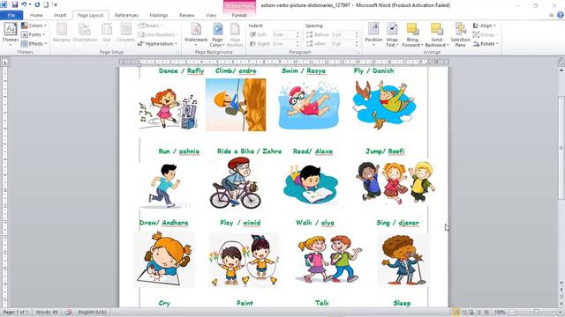The width and height of the screenshot is (565, 317).
Task: Open the Align dropdown
Action: [x=485, y=26]
